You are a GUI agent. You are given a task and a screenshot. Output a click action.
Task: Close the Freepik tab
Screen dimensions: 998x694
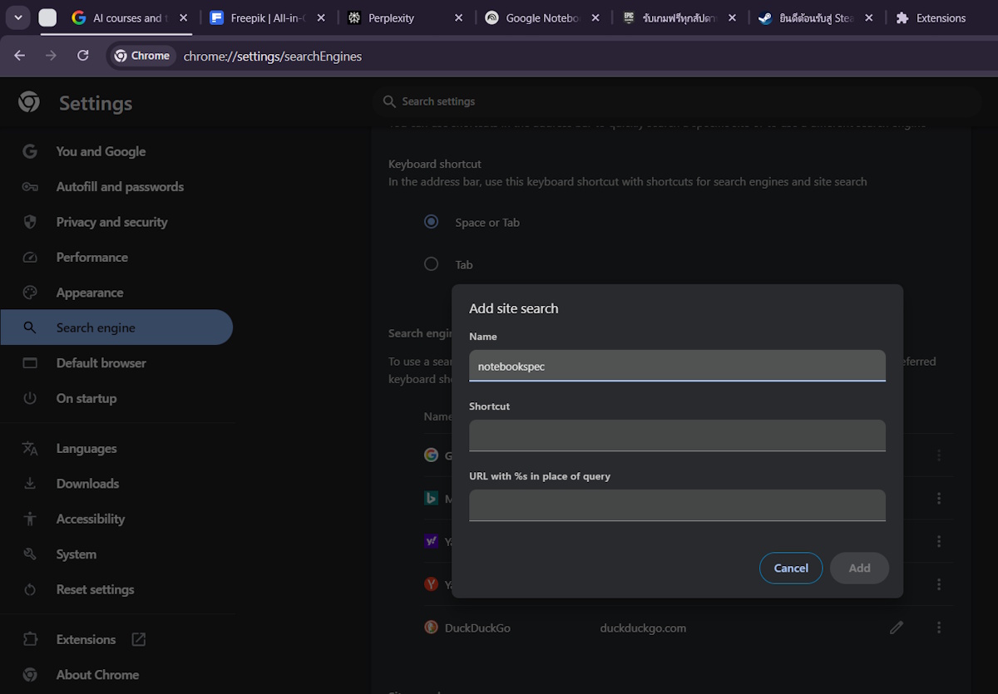click(x=321, y=18)
